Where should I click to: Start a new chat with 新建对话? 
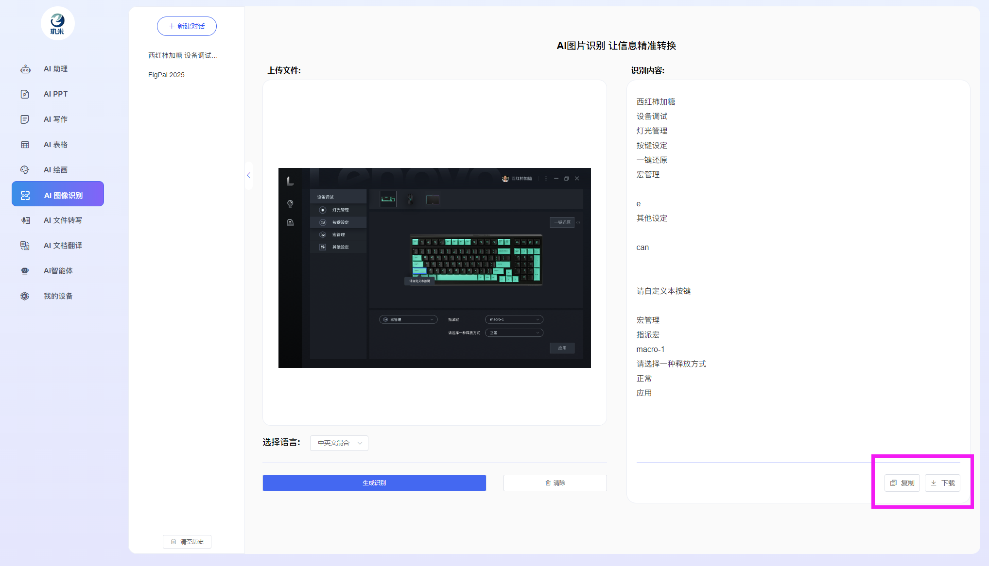[x=187, y=26]
